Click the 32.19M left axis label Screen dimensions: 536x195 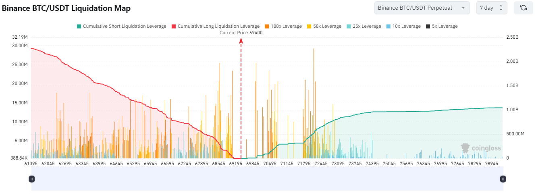coord(20,37)
